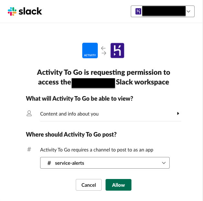Click the chevron arrow in the channel selector
Image resolution: width=203 pixels, height=201 pixels.
click(x=164, y=163)
